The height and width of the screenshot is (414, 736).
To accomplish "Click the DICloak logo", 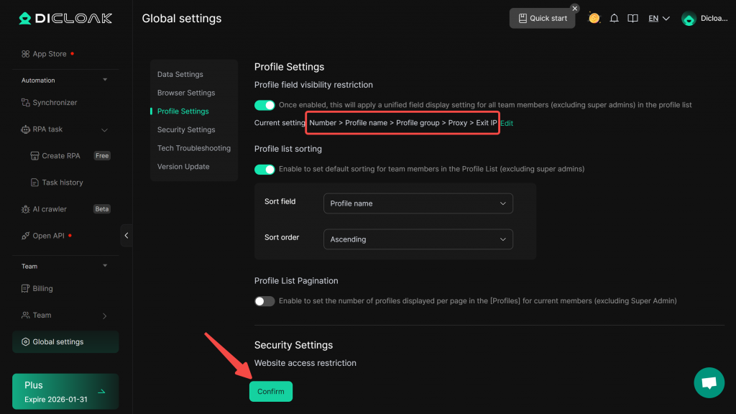I will (65, 19).
